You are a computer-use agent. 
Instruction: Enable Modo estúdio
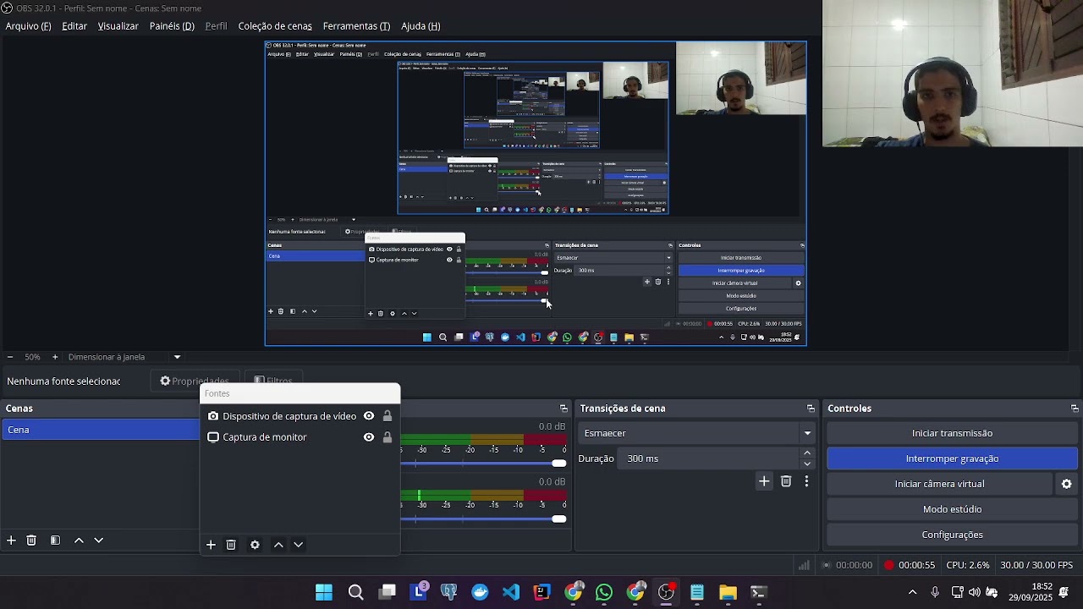tap(952, 509)
